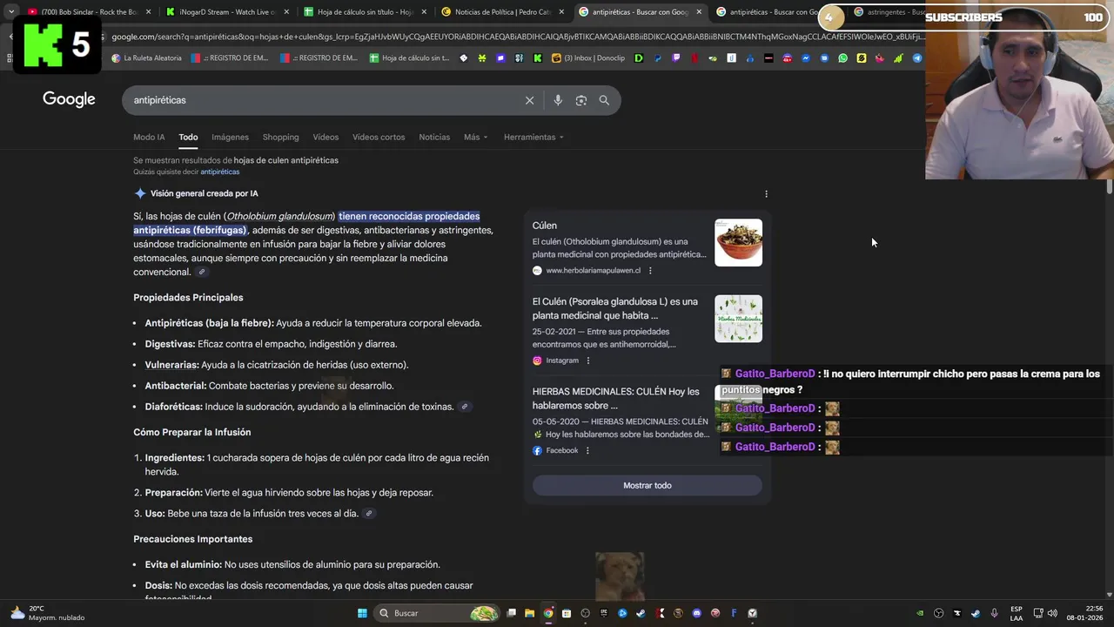The image size is (1114, 627).
Task: Open File Explorer from the taskbar
Action: click(529, 613)
